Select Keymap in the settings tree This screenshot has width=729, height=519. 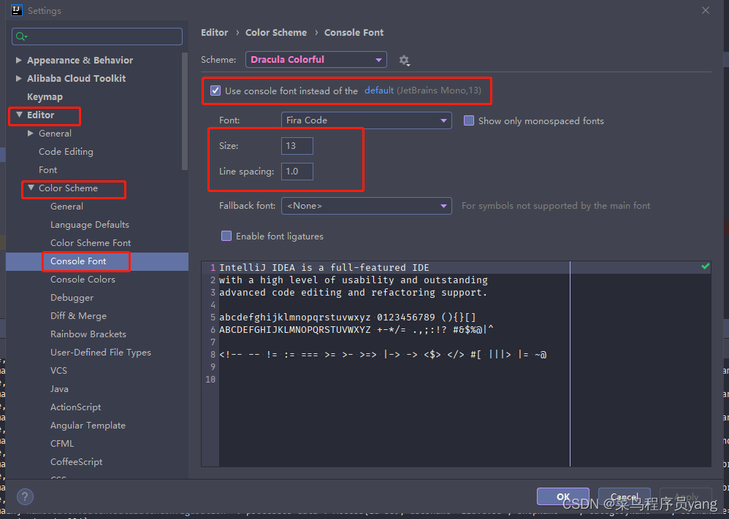pyautogui.click(x=45, y=96)
